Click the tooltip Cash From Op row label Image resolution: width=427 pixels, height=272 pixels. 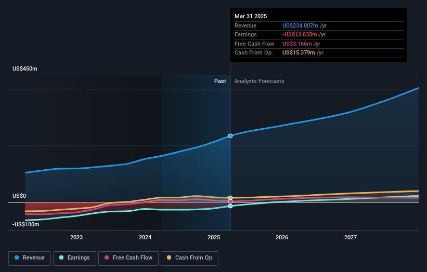(253, 53)
